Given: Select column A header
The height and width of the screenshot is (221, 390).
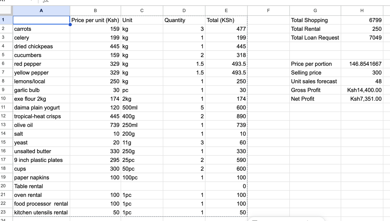Looking at the screenshot, I should point(41,10).
